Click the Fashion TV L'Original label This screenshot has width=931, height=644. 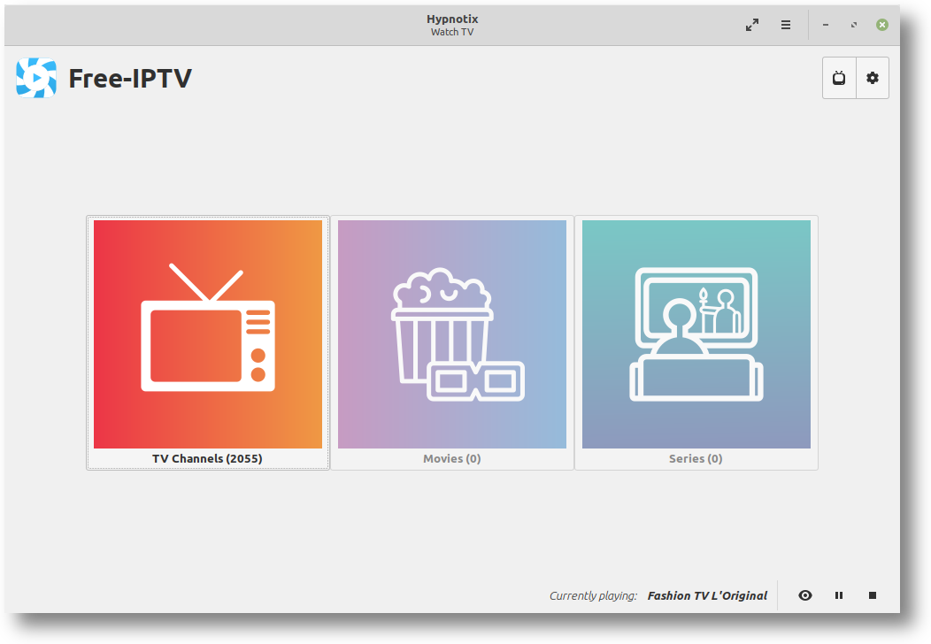pyautogui.click(x=707, y=596)
